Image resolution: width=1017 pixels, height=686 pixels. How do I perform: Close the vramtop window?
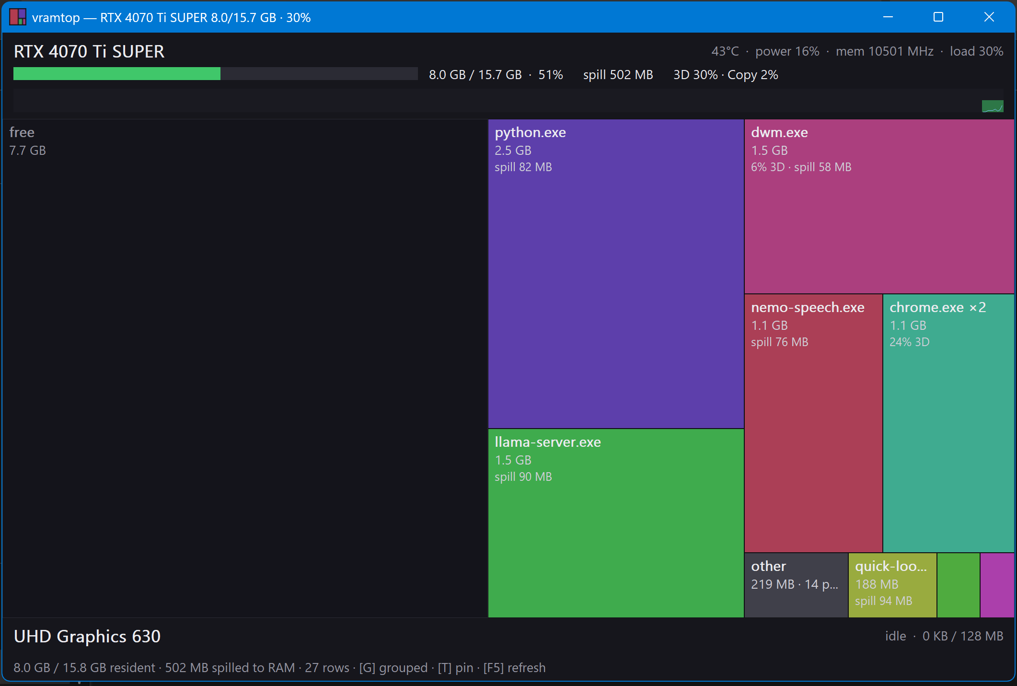click(x=989, y=17)
